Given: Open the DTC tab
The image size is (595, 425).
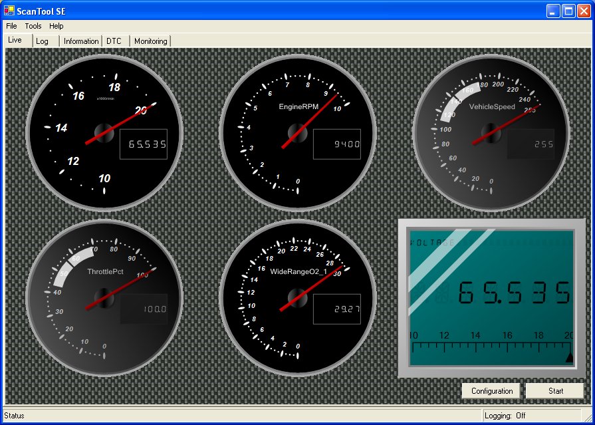Looking at the screenshot, I should click(x=114, y=41).
